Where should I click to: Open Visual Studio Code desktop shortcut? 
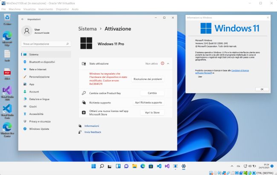(7, 111)
